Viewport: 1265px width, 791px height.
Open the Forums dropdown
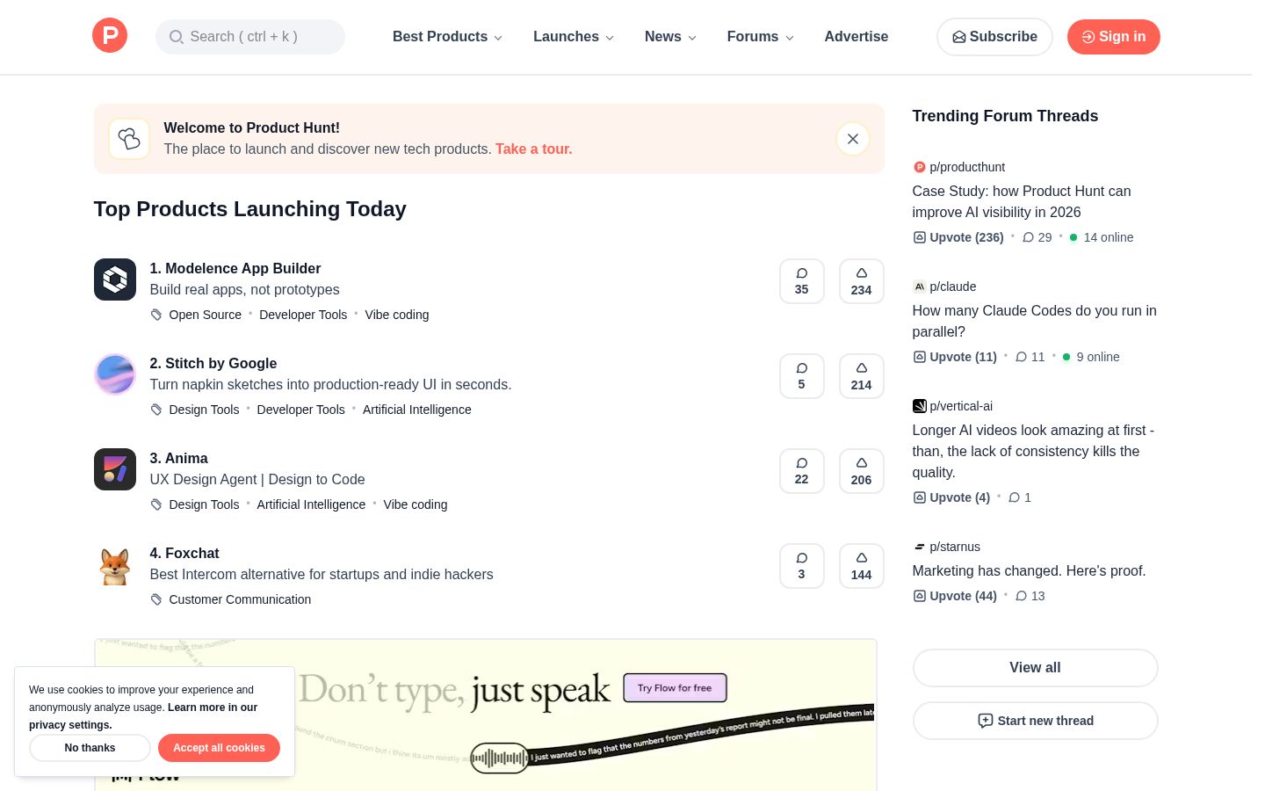coord(760,37)
